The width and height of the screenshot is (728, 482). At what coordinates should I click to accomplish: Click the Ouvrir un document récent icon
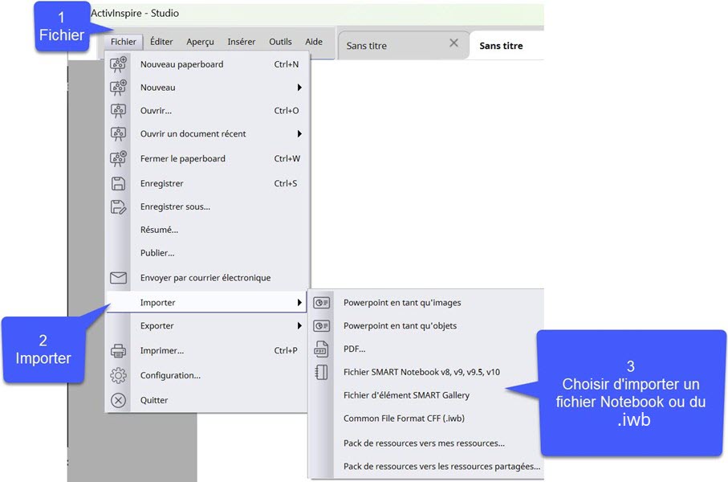click(x=119, y=134)
